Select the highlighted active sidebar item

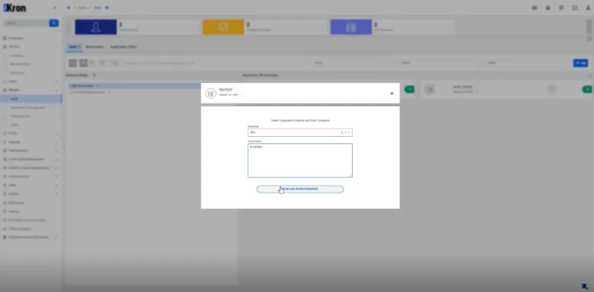tap(31, 99)
